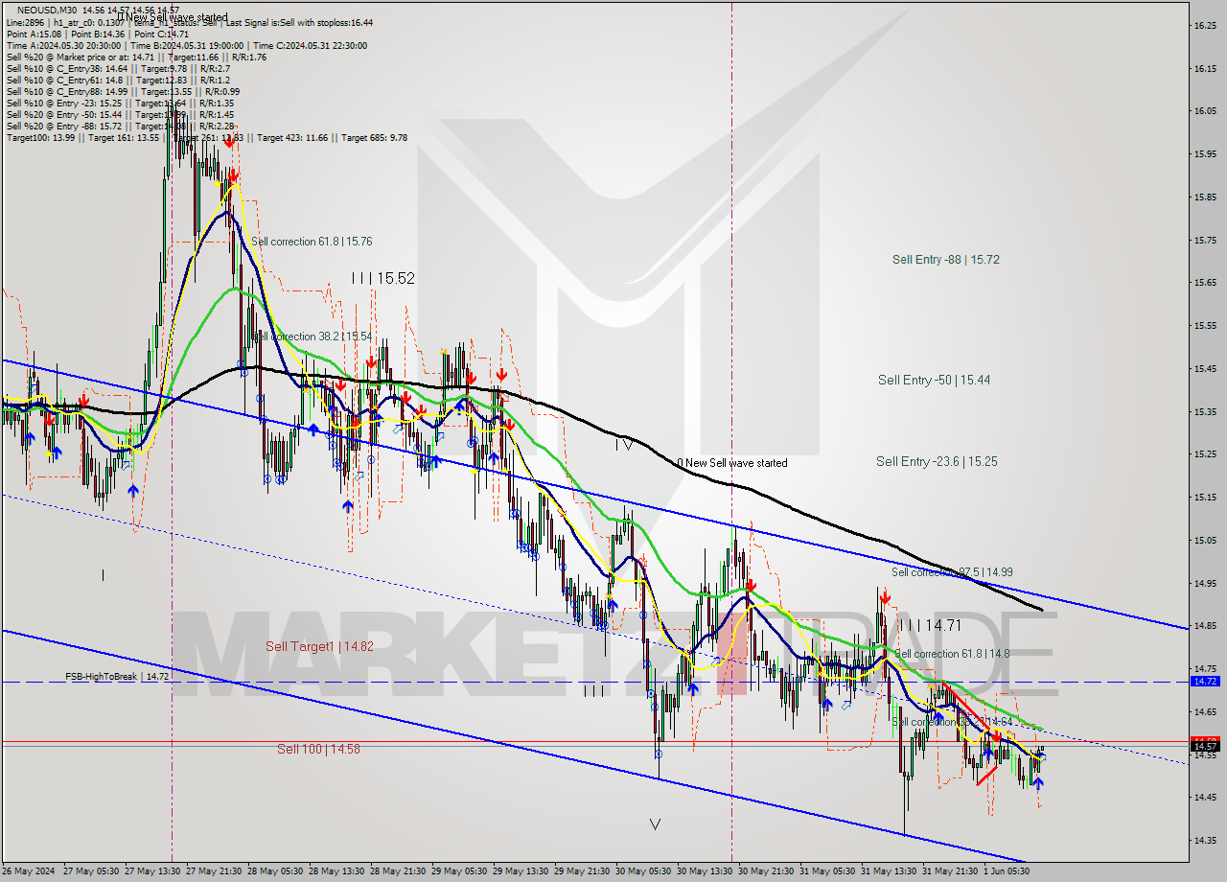The image size is (1227, 882).
Task: Click the 15.05 price level on the scale
Action: pyautogui.click(x=1205, y=541)
